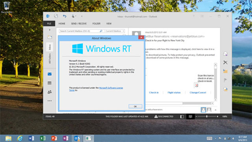Open the Recycle Bin desktop icon
The height and width of the screenshot is (142, 252).
tap(7, 7)
